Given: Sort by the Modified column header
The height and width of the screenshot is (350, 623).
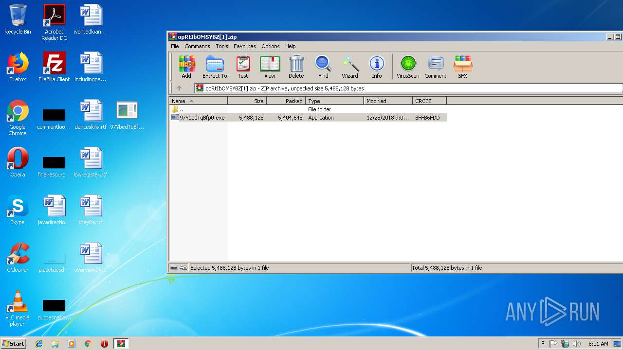Looking at the screenshot, I should [x=388, y=101].
